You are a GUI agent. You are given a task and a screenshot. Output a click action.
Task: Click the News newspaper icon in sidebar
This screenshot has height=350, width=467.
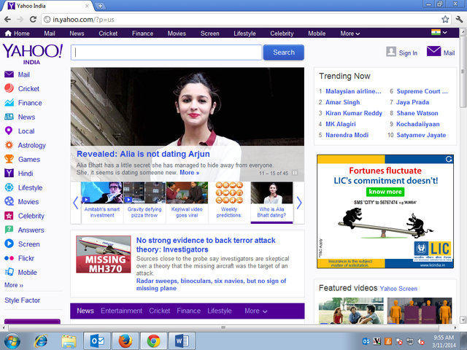pyautogui.click(x=9, y=117)
